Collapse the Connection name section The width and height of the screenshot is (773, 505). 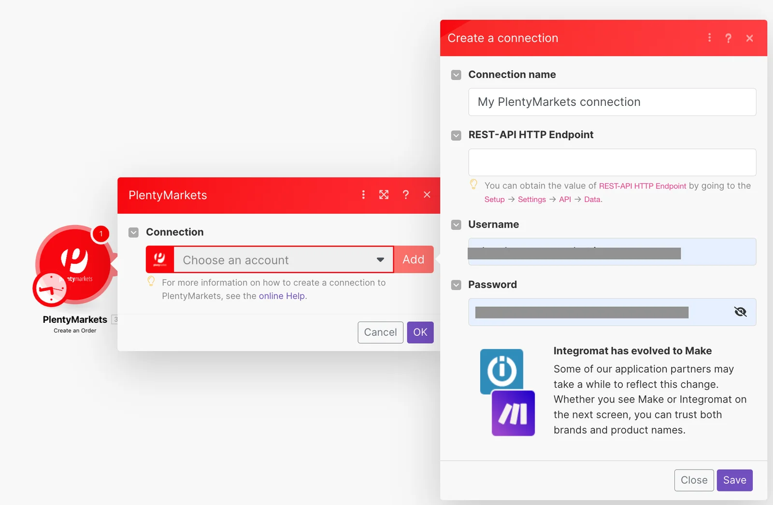click(x=456, y=75)
